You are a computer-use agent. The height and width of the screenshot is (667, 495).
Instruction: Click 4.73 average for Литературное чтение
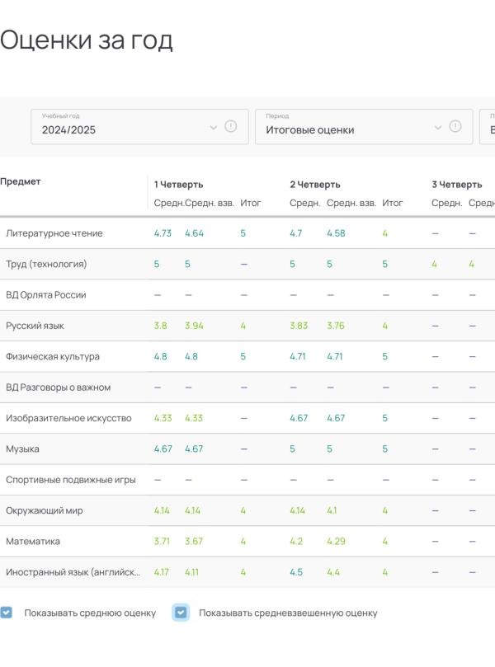(x=163, y=233)
